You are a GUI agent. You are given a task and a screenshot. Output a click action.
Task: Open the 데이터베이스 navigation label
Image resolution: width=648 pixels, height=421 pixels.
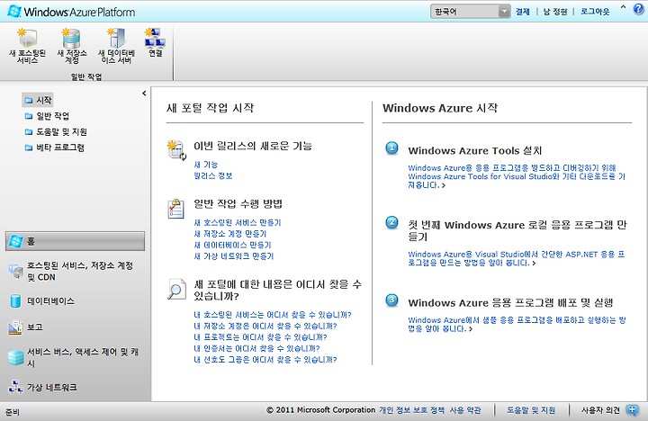coord(50,301)
